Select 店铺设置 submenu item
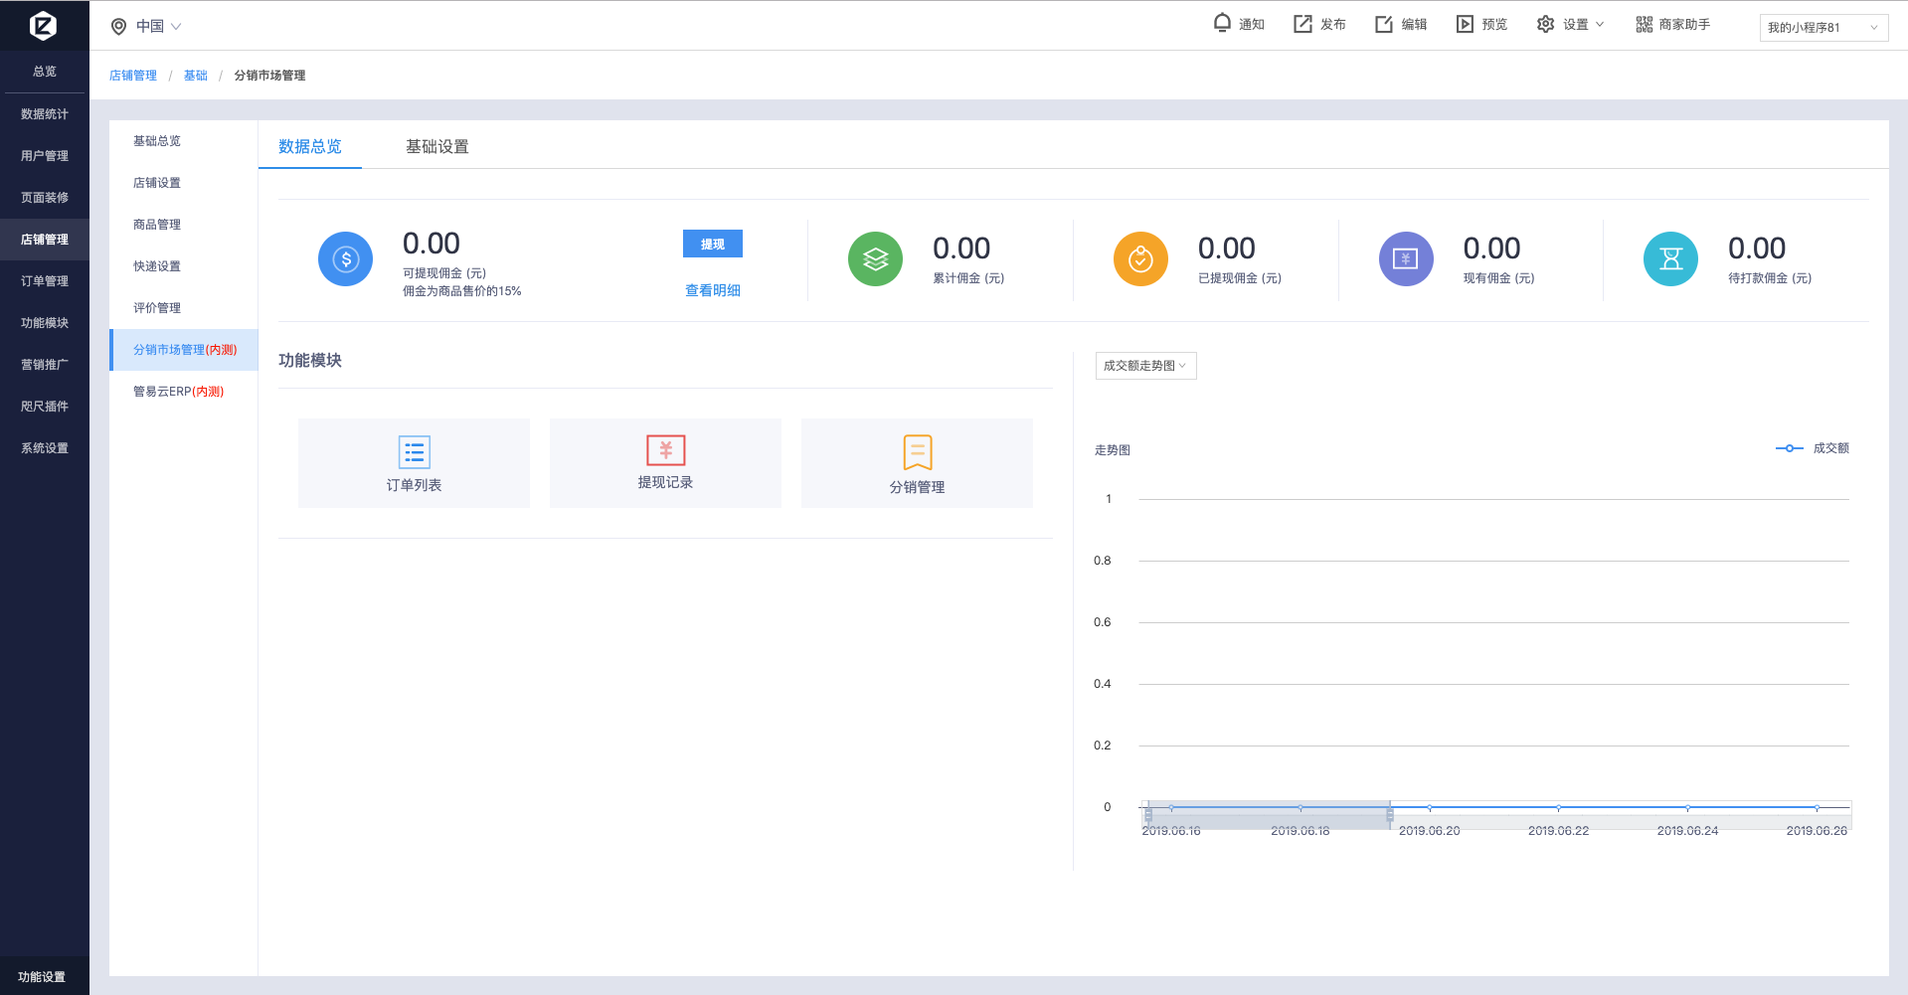 coord(184,183)
